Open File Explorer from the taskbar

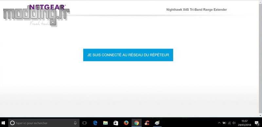pos(105,123)
